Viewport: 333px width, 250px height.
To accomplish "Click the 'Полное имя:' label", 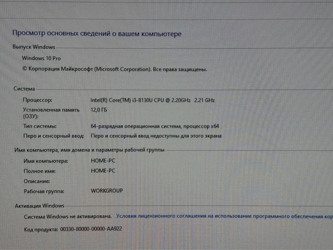I will [x=40, y=171].
